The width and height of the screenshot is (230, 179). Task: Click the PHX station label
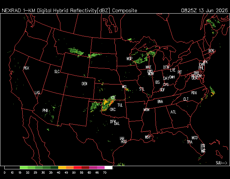[x=45, y=111]
